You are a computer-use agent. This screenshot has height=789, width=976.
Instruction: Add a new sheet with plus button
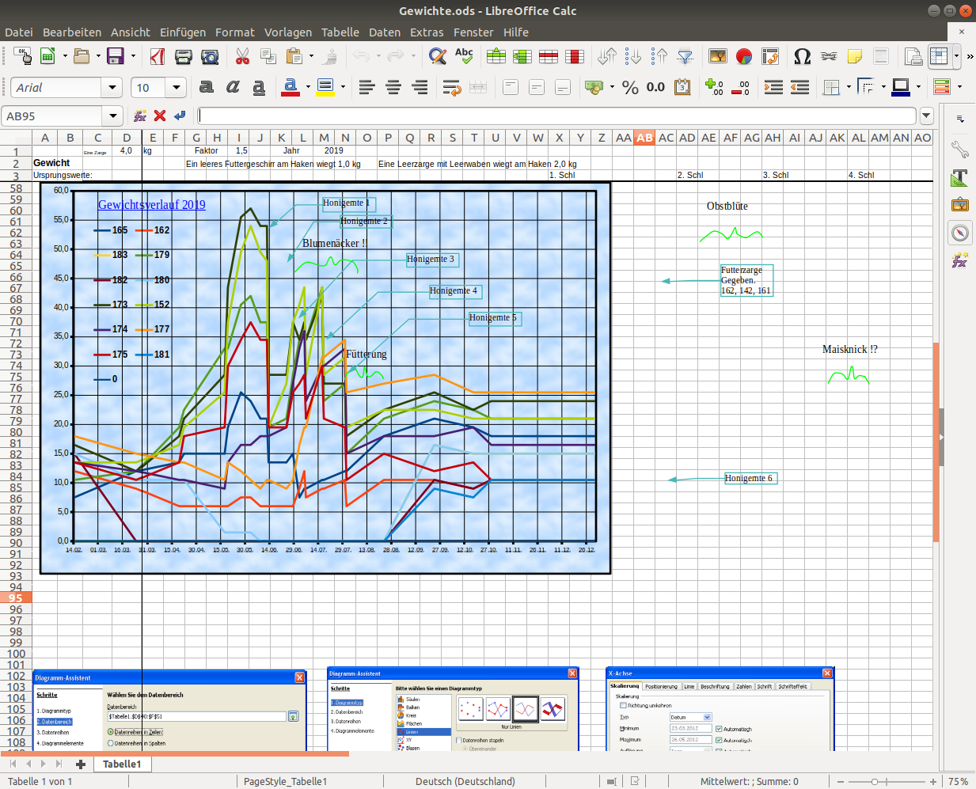(x=80, y=764)
